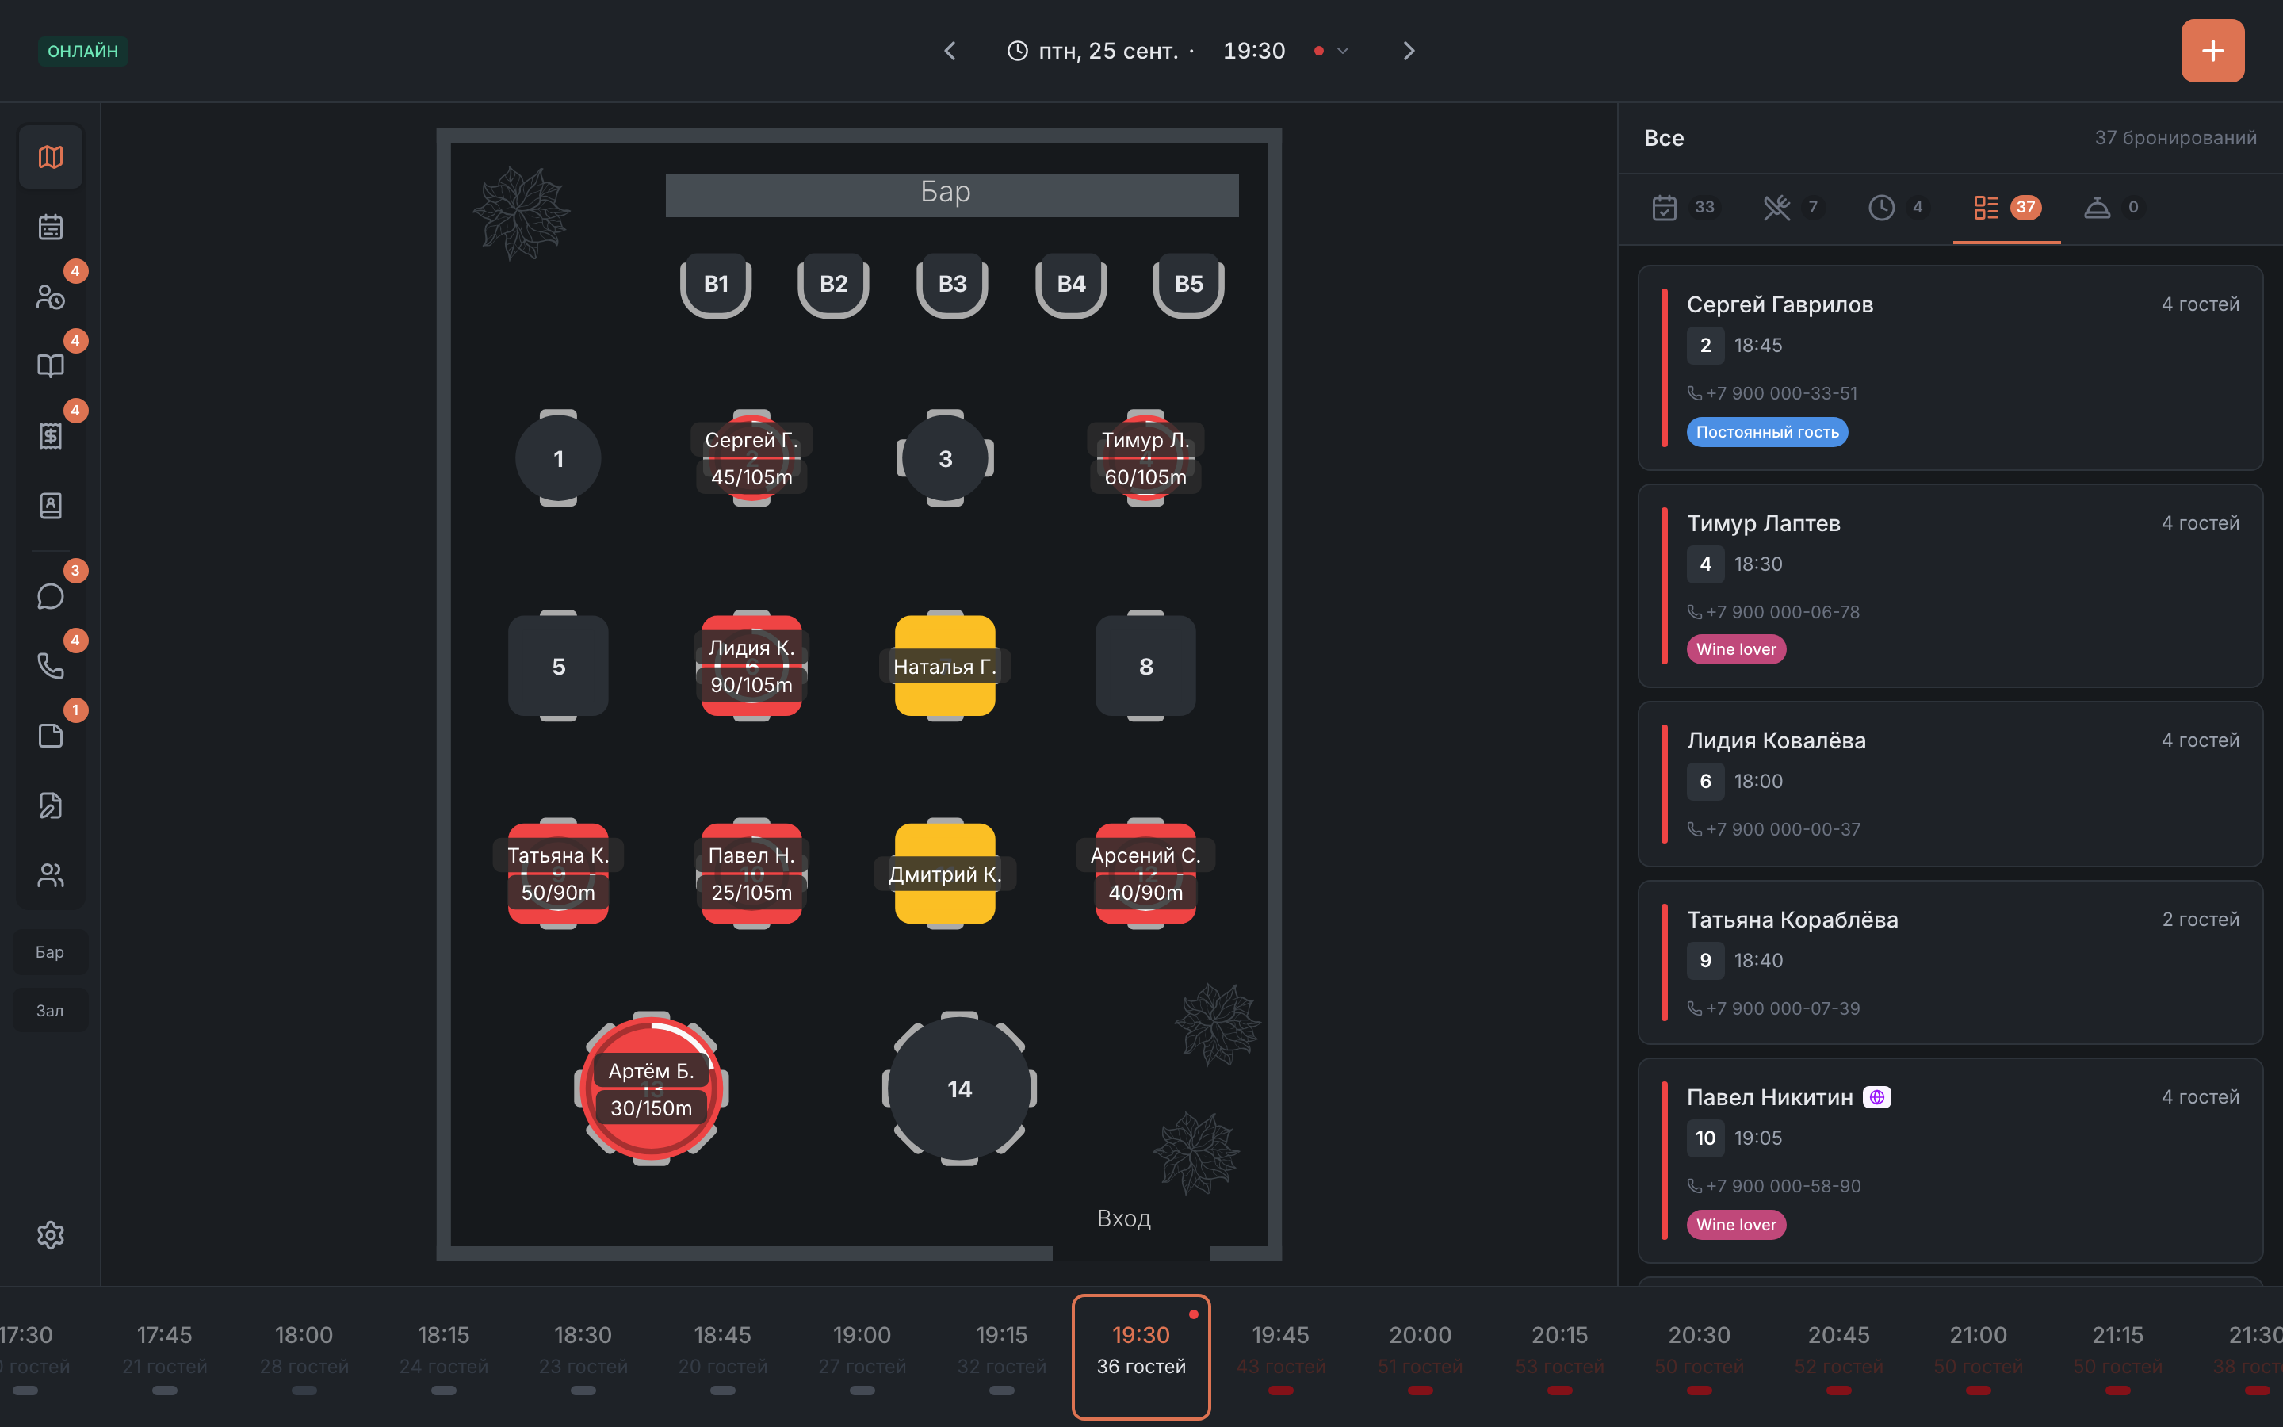Select the Бар hall button
This screenshot has width=2283, height=1427.
pos(50,952)
